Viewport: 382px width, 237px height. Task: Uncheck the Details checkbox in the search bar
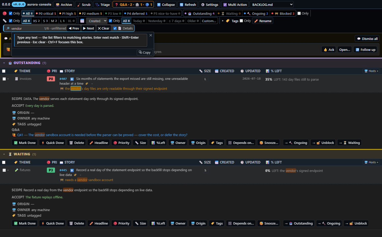(x=115, y=28)
